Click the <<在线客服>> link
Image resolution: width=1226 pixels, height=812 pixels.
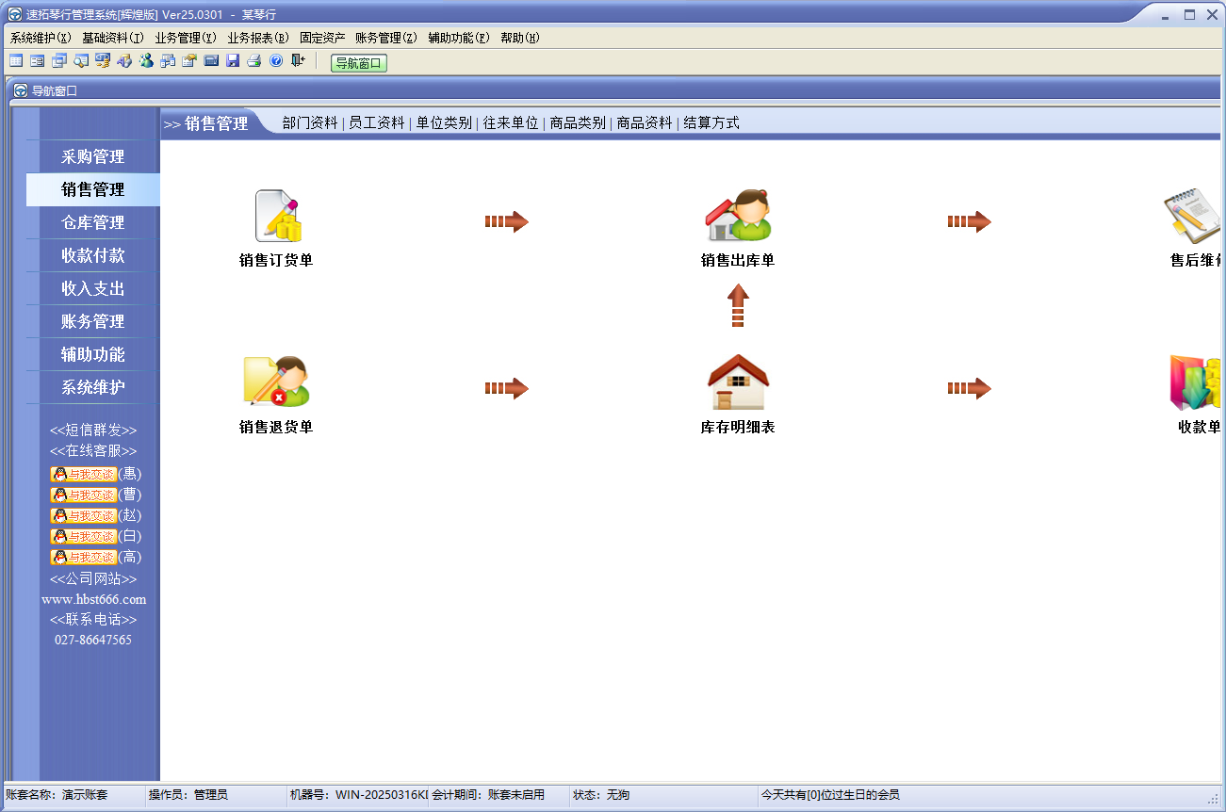[93, 451]
